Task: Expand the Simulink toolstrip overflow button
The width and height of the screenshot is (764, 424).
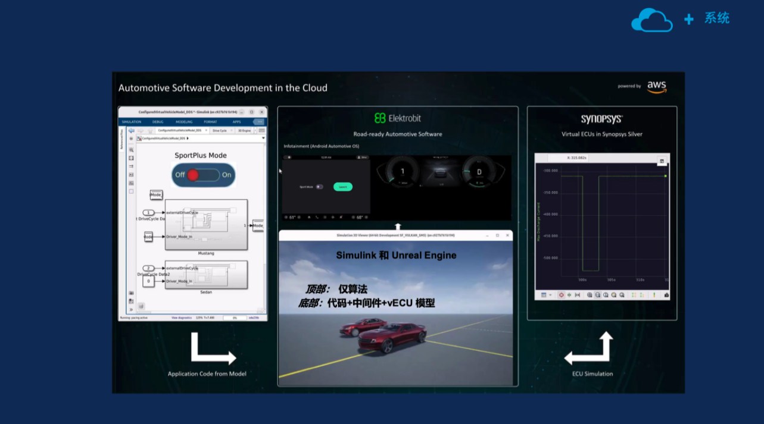Action: coord(260,122)
